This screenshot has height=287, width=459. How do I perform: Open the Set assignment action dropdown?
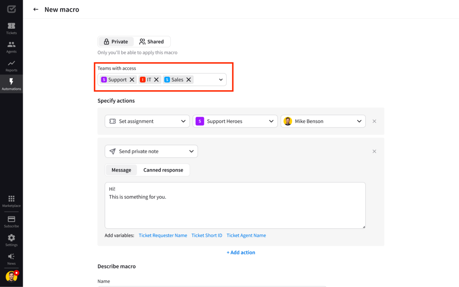147,121
